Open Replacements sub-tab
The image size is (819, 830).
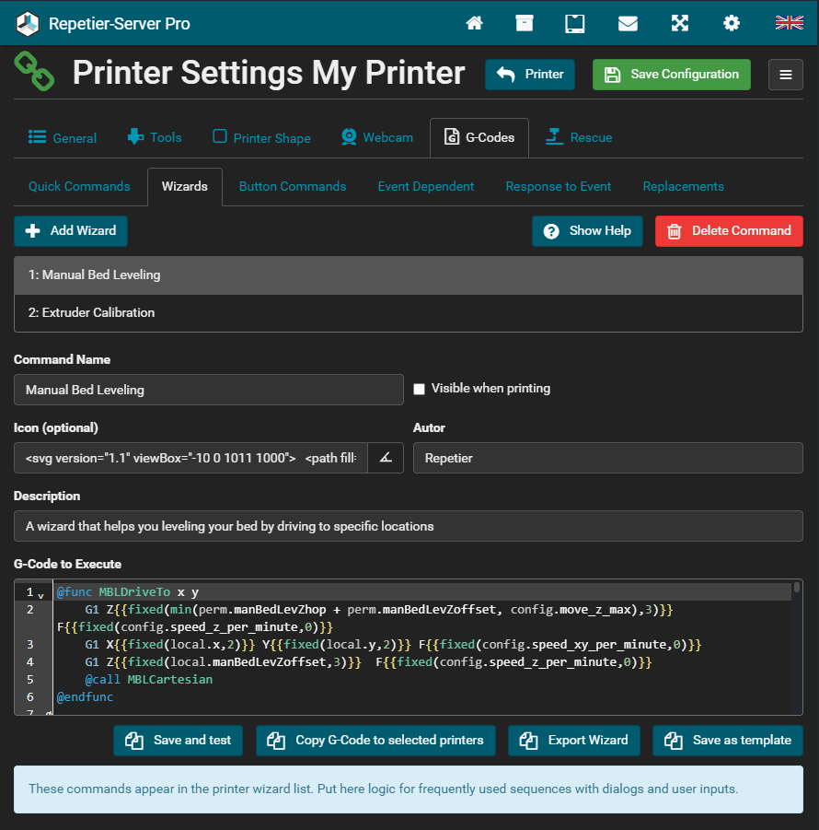[x=683, y=186]
